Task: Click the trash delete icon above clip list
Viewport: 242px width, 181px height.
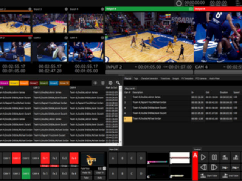Action: click(x=103, y=83)
